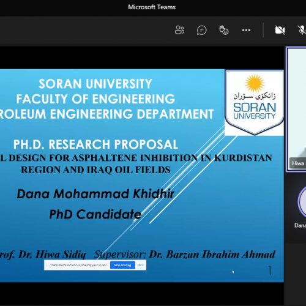This screenshot has width=306, height=306.
Task: Click the Soran University logo on slide
Action: [x=254, y=103]
